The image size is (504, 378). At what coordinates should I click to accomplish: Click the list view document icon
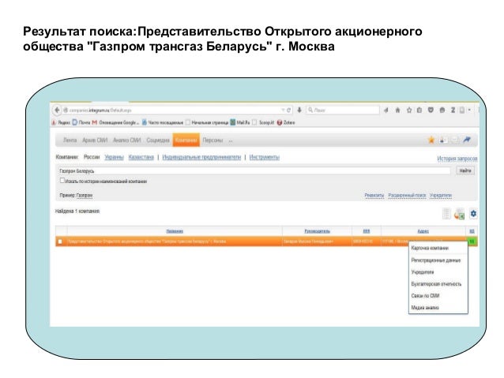(x=446, y=214)
